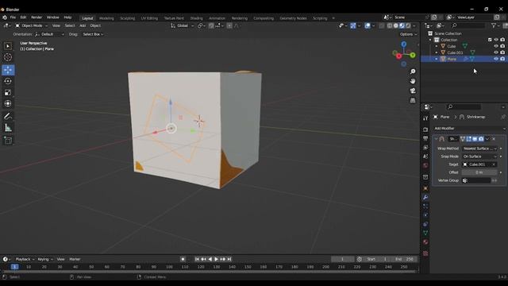
Task: Toggle camera view in the viewport
Action: (x=413, y=91)
